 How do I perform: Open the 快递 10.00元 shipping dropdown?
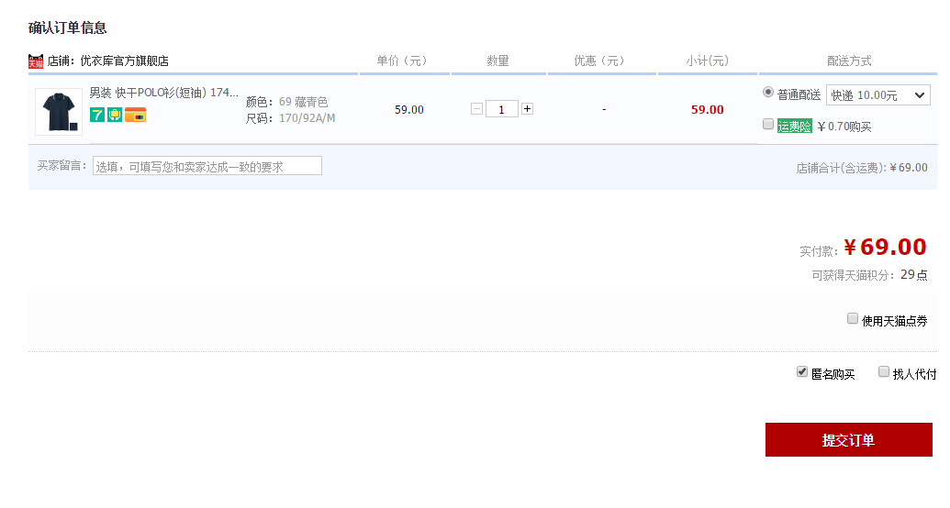[x=877, y=95]
